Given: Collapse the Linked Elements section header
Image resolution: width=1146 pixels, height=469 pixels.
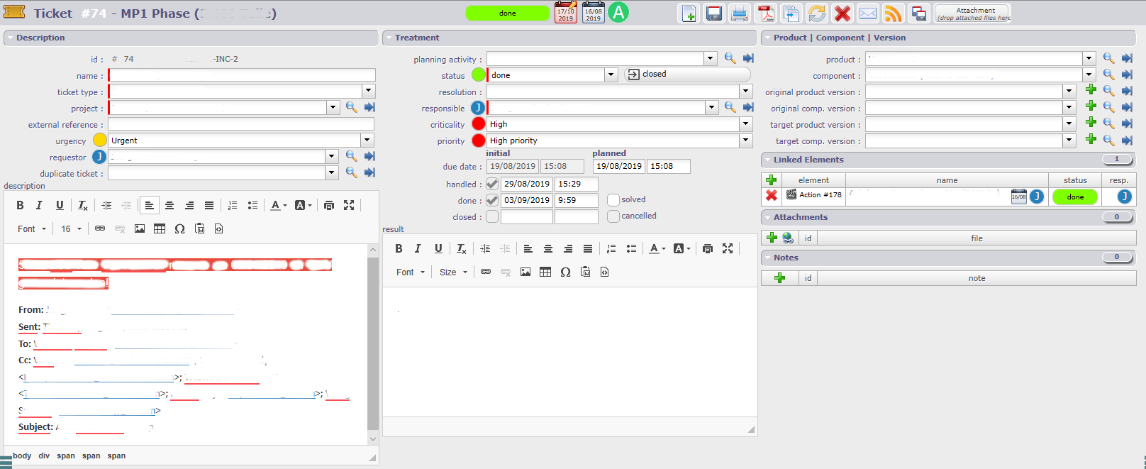Looking at the screenshot, I should tap(808, 160).
